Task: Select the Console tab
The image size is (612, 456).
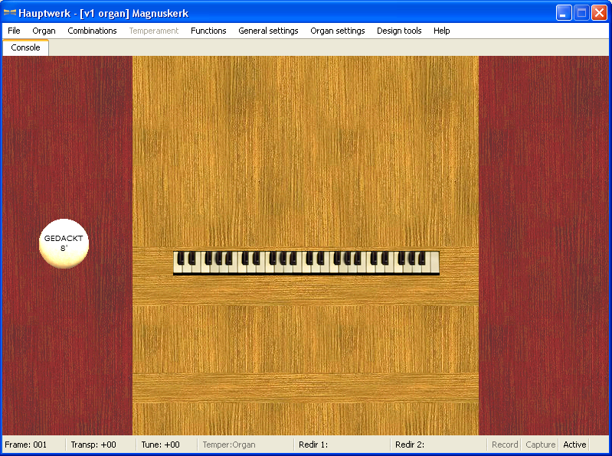Action: pos(25,47)
